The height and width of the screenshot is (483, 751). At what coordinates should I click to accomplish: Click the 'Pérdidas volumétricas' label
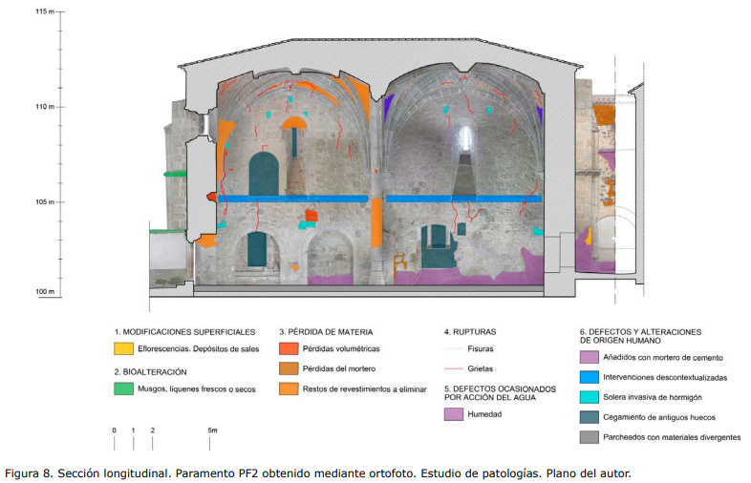click(x=341, y=349)
